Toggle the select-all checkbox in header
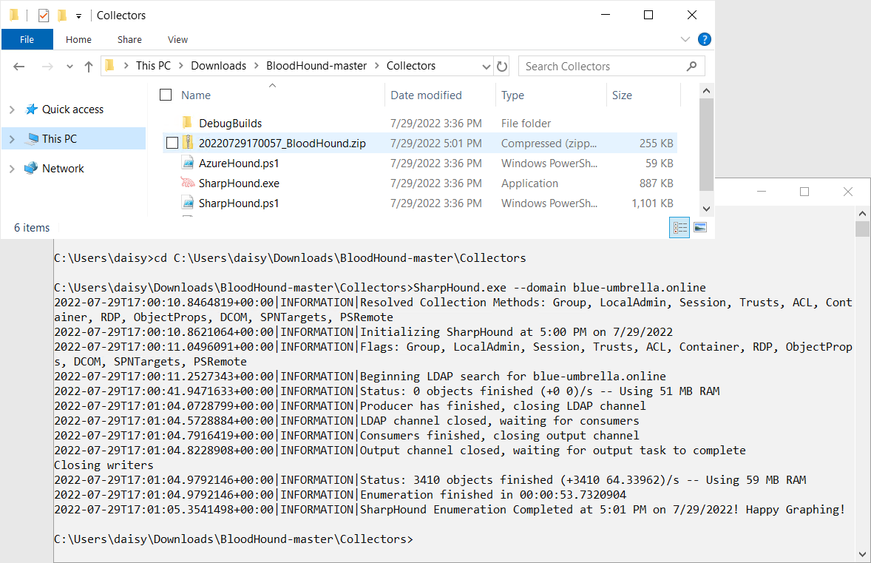Screen dimensions: 871x563 [x=166, y=95]
